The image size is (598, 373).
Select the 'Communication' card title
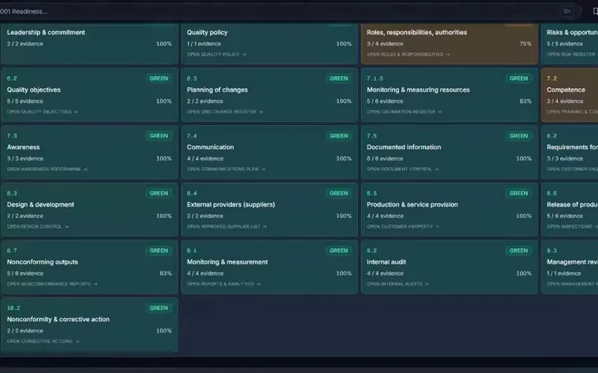pos(210,148)
